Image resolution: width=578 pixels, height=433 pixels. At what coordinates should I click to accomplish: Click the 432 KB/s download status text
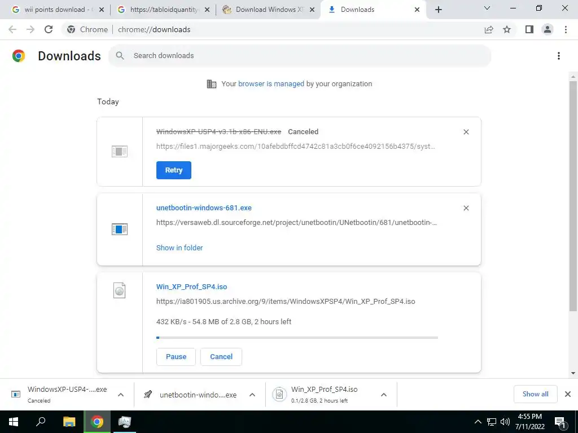pyautogui.click(x=224, y=322)
